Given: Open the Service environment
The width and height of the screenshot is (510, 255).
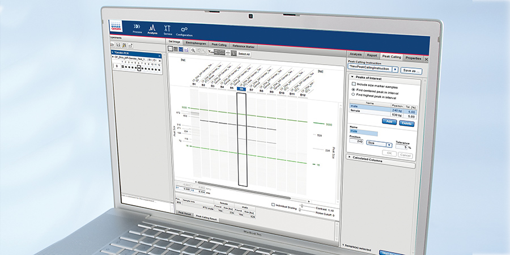Looking at the screenshot, I should (x=168, y=30).
